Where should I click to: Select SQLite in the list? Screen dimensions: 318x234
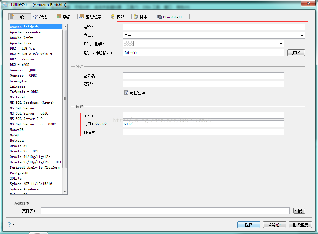[x=36, y=178]
